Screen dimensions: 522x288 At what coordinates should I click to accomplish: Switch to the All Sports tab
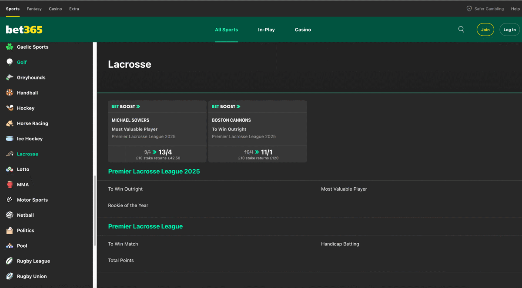click(226, 30)
